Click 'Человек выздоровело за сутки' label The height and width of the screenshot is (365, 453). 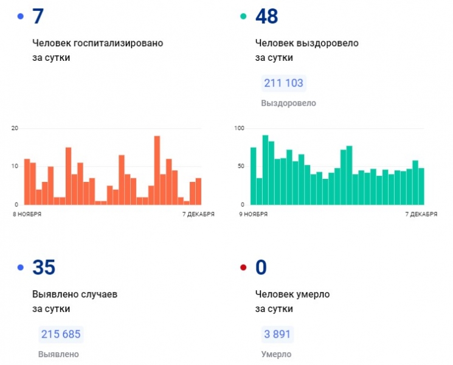307,50
